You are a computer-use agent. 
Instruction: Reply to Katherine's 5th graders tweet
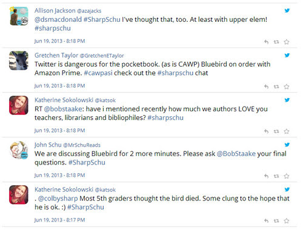(x=266, y=221)
